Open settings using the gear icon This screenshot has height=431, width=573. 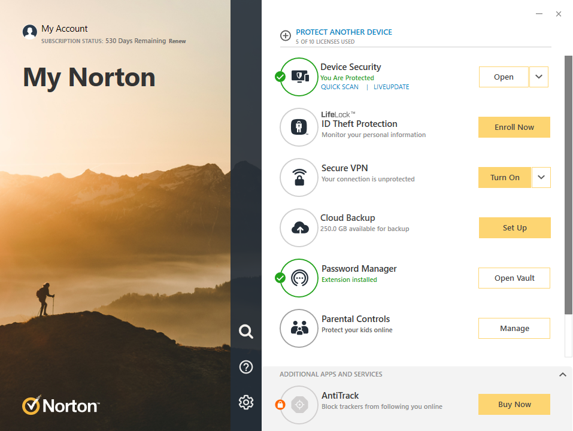tap(246, 402)
